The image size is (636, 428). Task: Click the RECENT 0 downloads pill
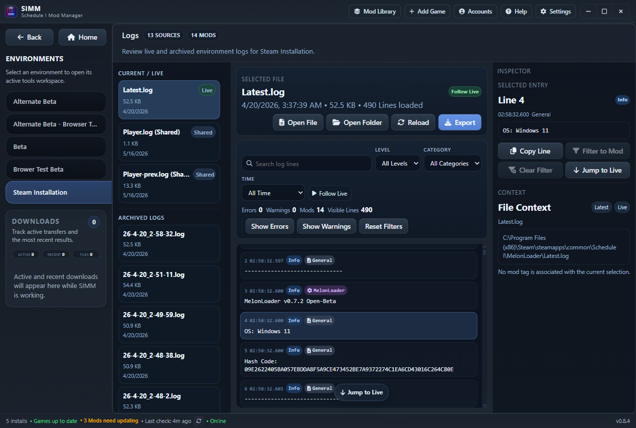pyautogui.click(x=56, y=254)
